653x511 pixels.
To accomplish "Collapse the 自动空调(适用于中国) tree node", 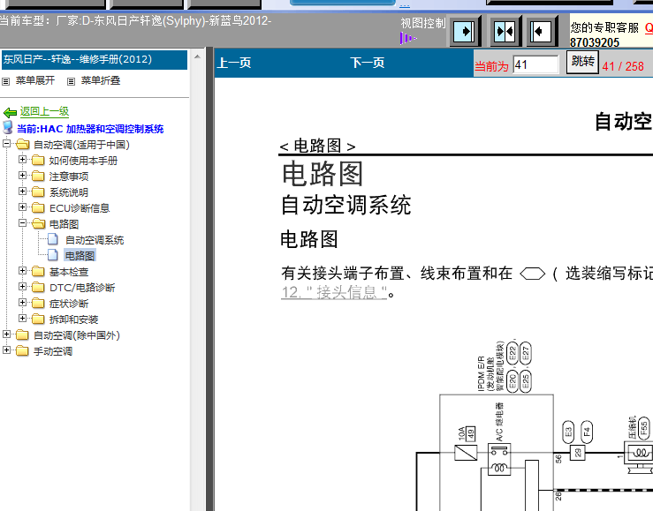I will point(6,144).
